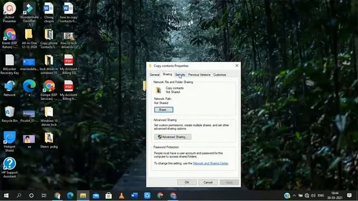358x201 pixels.
Task: Open taskbar Search
Action: 18,195
